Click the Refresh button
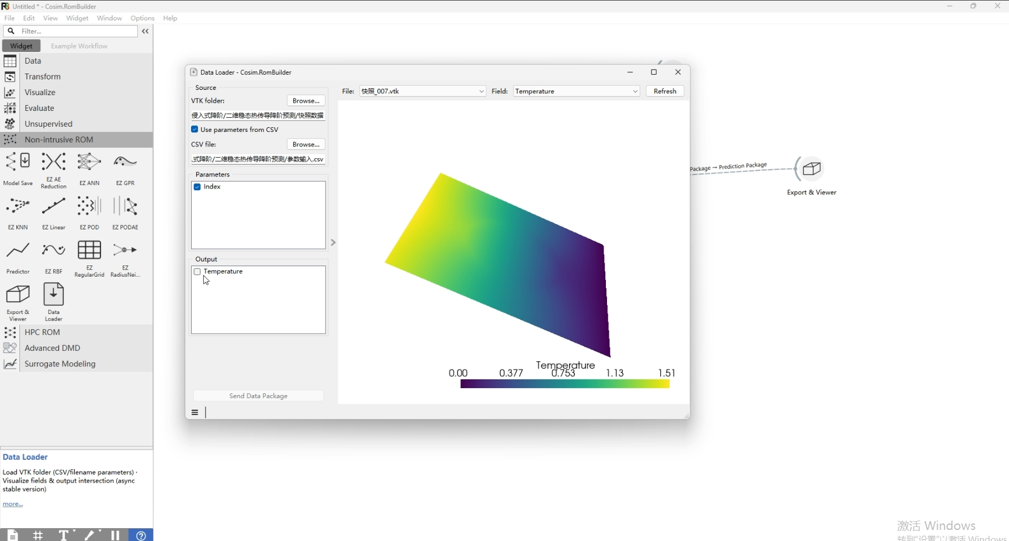This screenshot has height=541, width=1009. tap(665, 91)
